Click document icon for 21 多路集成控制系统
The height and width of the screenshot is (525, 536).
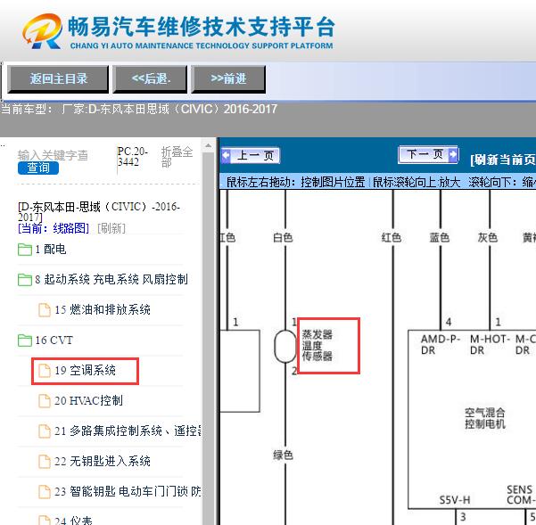click(44, 431)
